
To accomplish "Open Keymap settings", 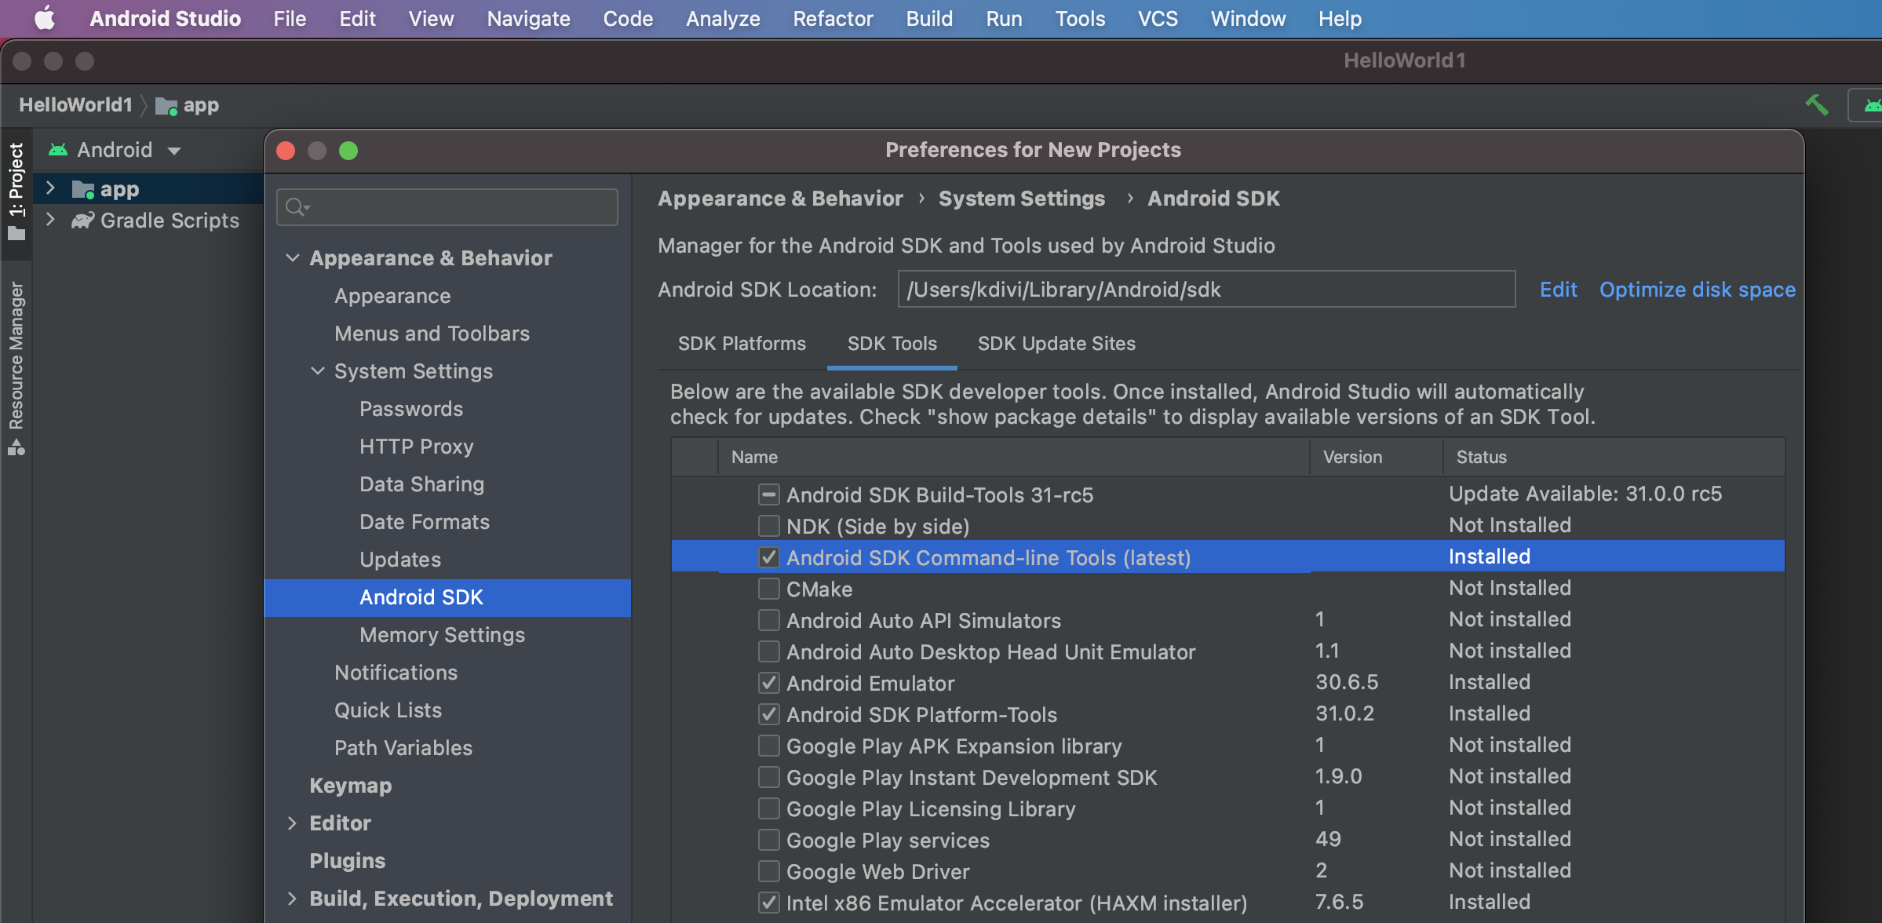I will point(350,786).
